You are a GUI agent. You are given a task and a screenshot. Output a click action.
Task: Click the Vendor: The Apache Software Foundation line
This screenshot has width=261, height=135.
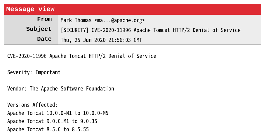[x=61, y=89]
